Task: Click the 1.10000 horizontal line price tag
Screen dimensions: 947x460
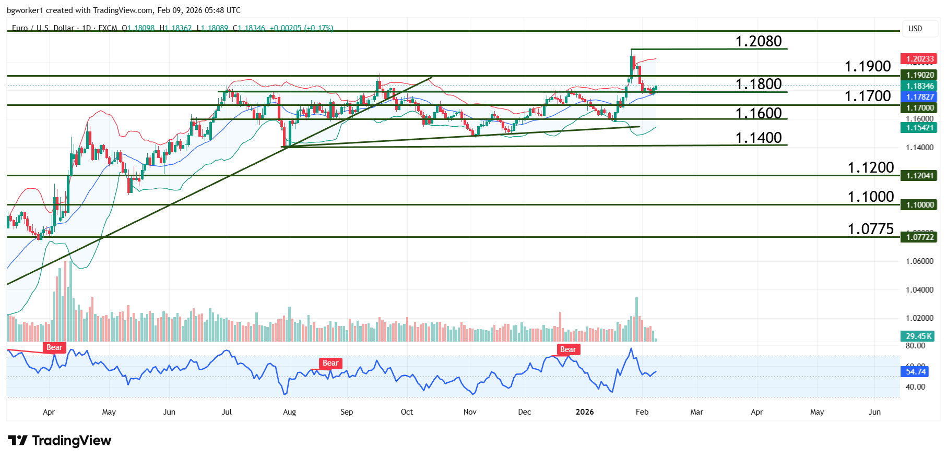Action: [919, 205]
